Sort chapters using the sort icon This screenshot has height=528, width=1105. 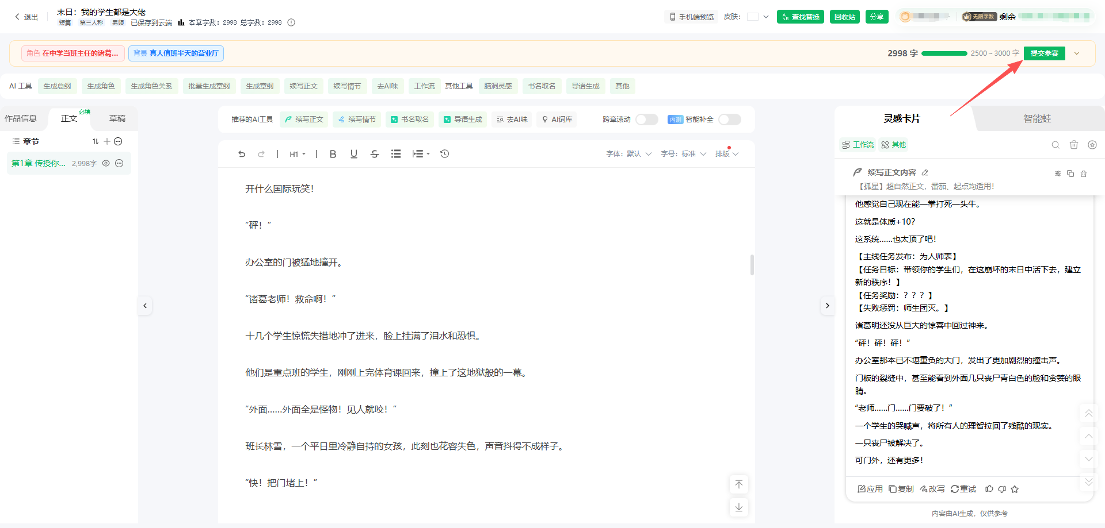click(96, 141)
